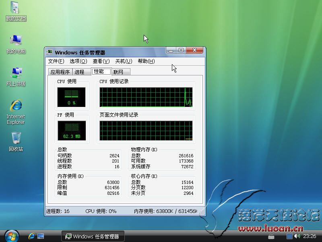Open the 查看(V) menu

101,61
